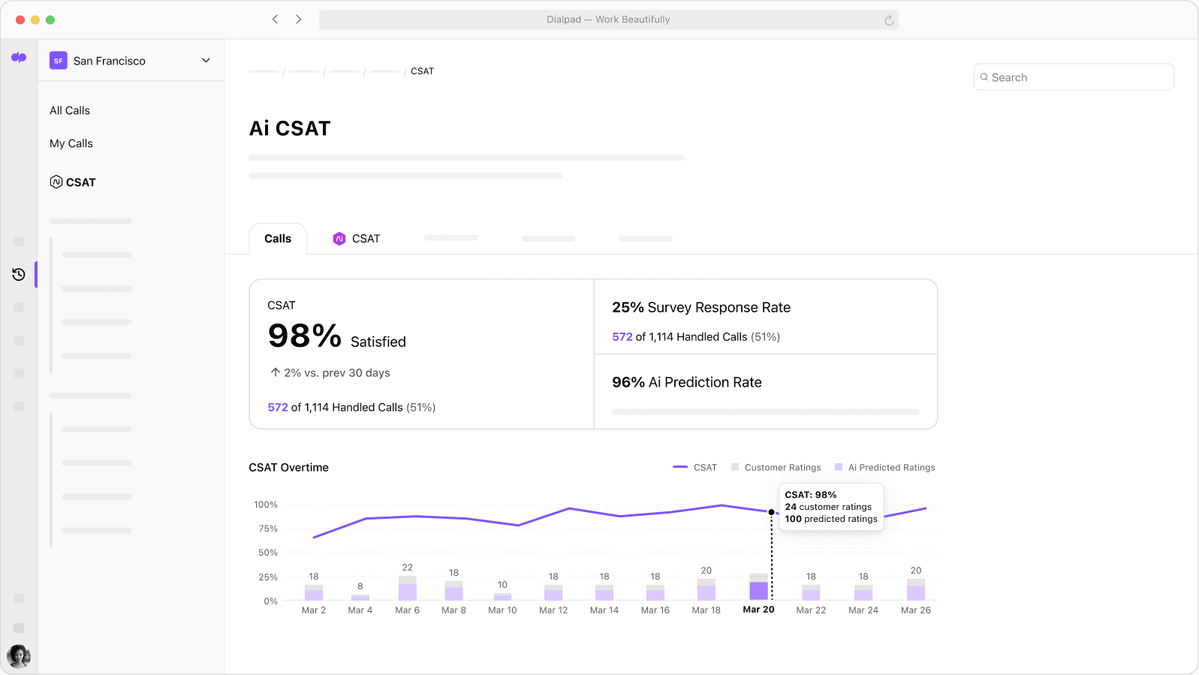The width and height of the screenshot is (1199, 675).
Task: Expand the San Francisco office dropdown
Action: pyautogui.click(x=206, y=61)
